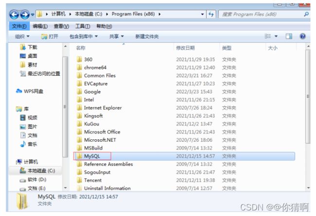Screen dimensions: 316x216
Task: Select 文档 (E:) drive
Action: [x=33, y=188]
